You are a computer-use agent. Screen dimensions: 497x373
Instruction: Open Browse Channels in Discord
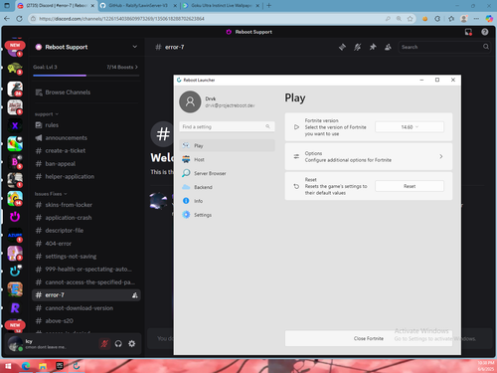86,93
